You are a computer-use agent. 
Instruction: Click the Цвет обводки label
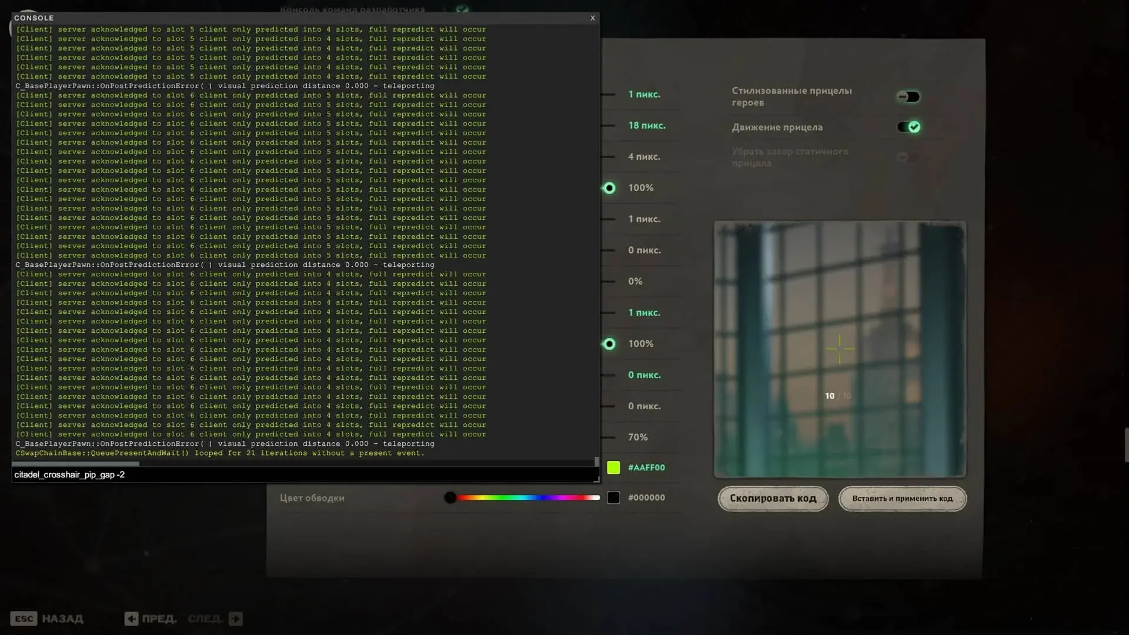click(312, 498)
